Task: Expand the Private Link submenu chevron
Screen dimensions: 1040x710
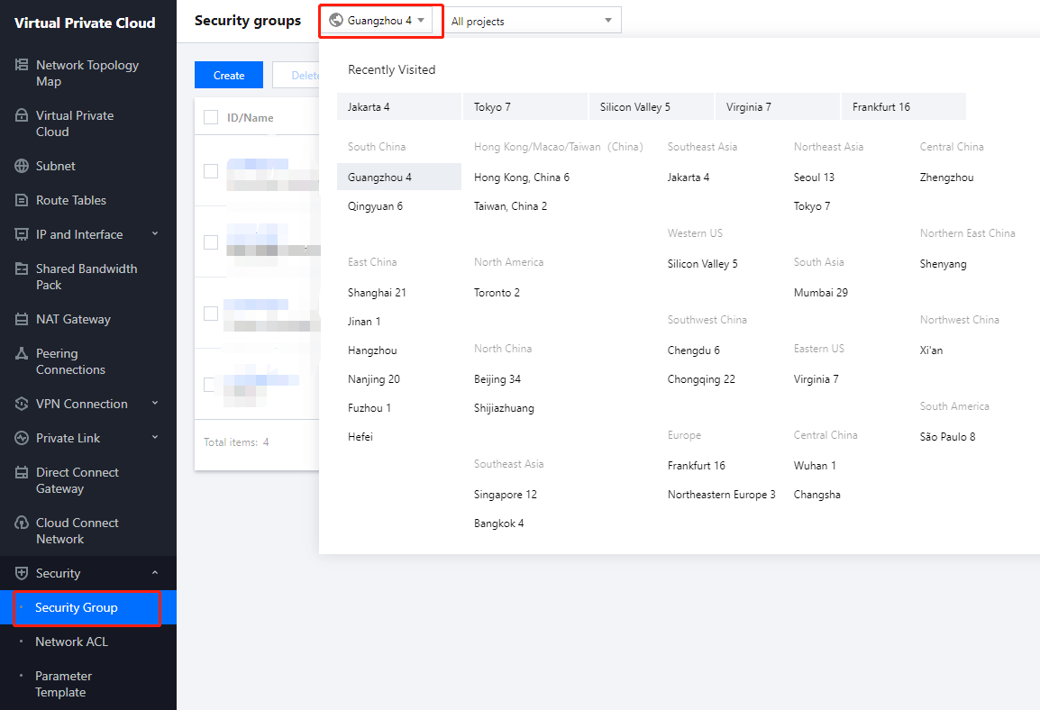Action: (155, 438)
